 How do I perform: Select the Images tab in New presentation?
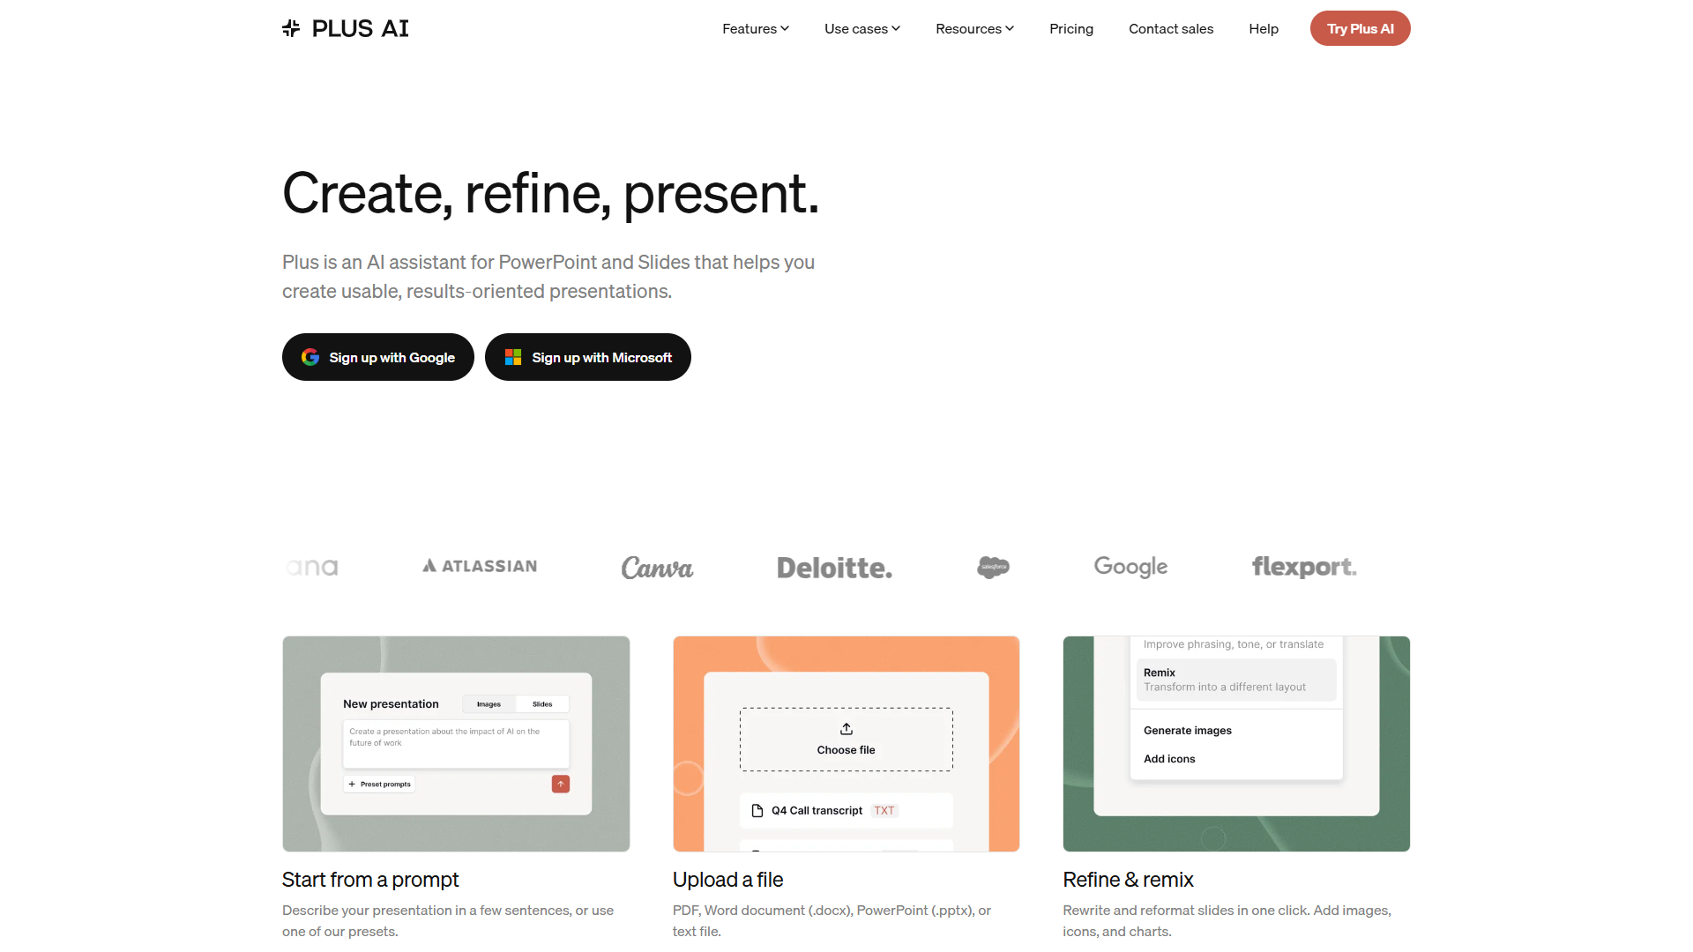pyautogui.click(x=489, y=704)
